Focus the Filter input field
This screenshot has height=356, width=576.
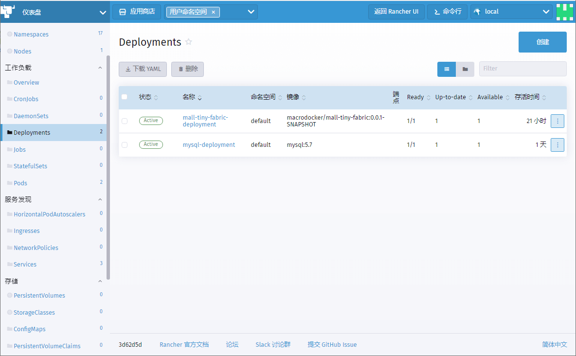point(522,69)
